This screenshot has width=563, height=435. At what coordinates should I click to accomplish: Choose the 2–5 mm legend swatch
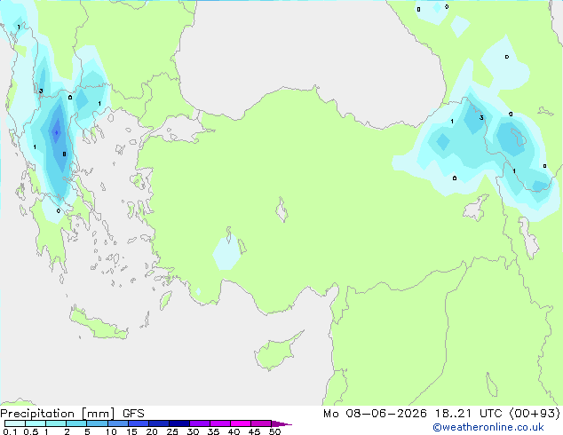(x=76, y=423)
